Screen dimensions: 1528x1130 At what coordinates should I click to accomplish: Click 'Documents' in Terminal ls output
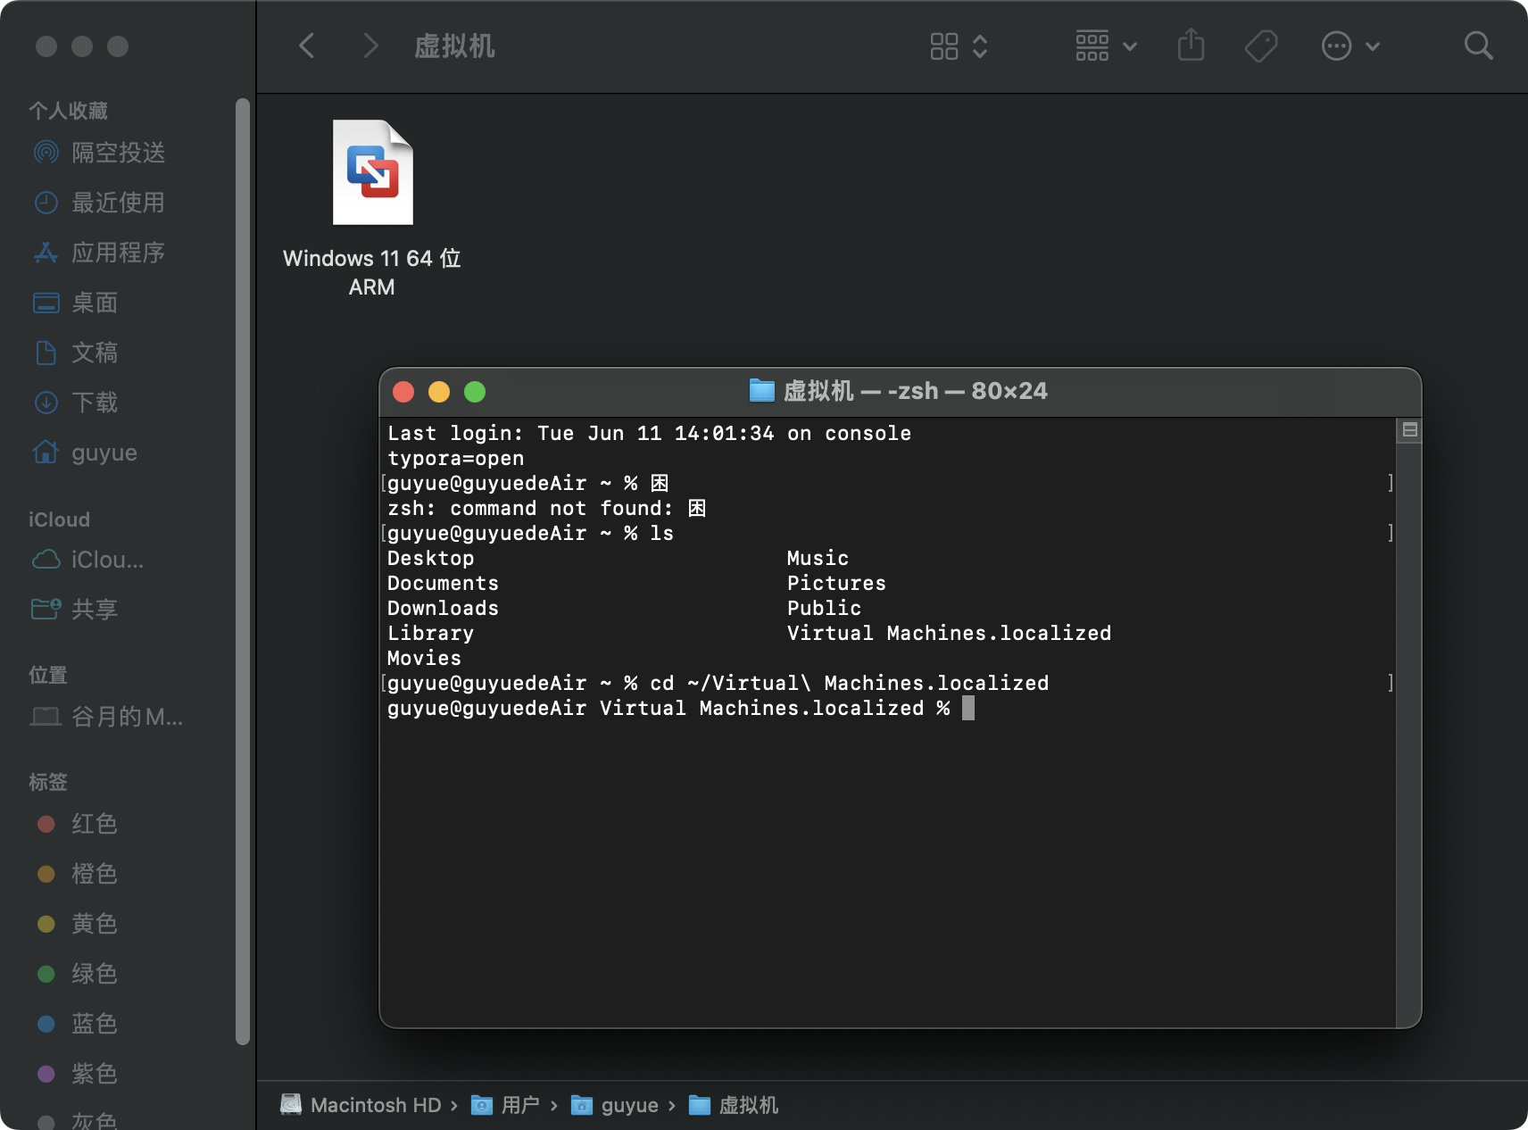click(443, 583)
